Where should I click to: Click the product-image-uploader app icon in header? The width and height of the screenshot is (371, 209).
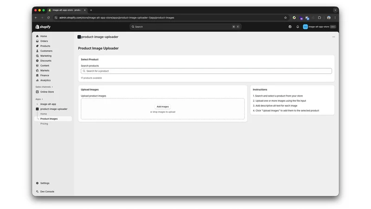tap(79, 37)
